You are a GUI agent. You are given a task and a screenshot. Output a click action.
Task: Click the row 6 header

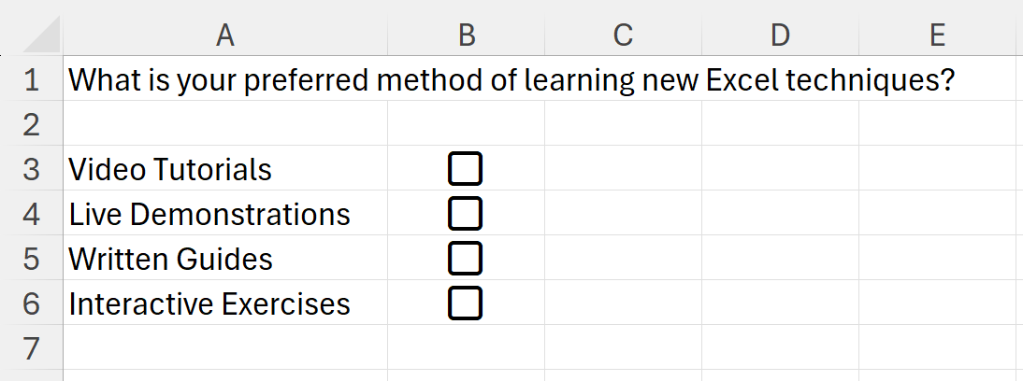click(x=31, y=303)
